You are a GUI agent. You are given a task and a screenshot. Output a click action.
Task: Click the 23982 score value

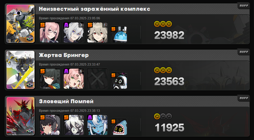point(169,35)
